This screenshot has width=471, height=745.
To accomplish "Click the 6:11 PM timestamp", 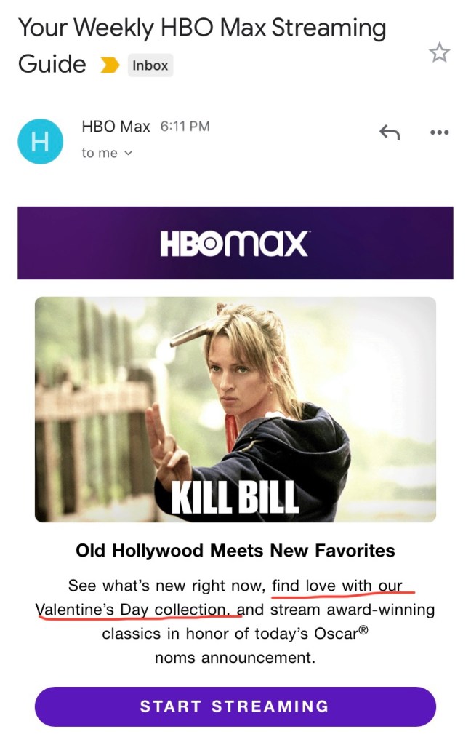I will point(185,127).
